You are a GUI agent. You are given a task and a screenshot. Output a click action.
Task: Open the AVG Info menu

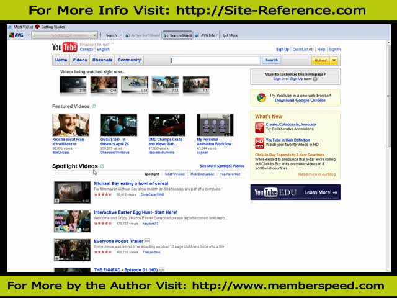(x=207, y=35)
